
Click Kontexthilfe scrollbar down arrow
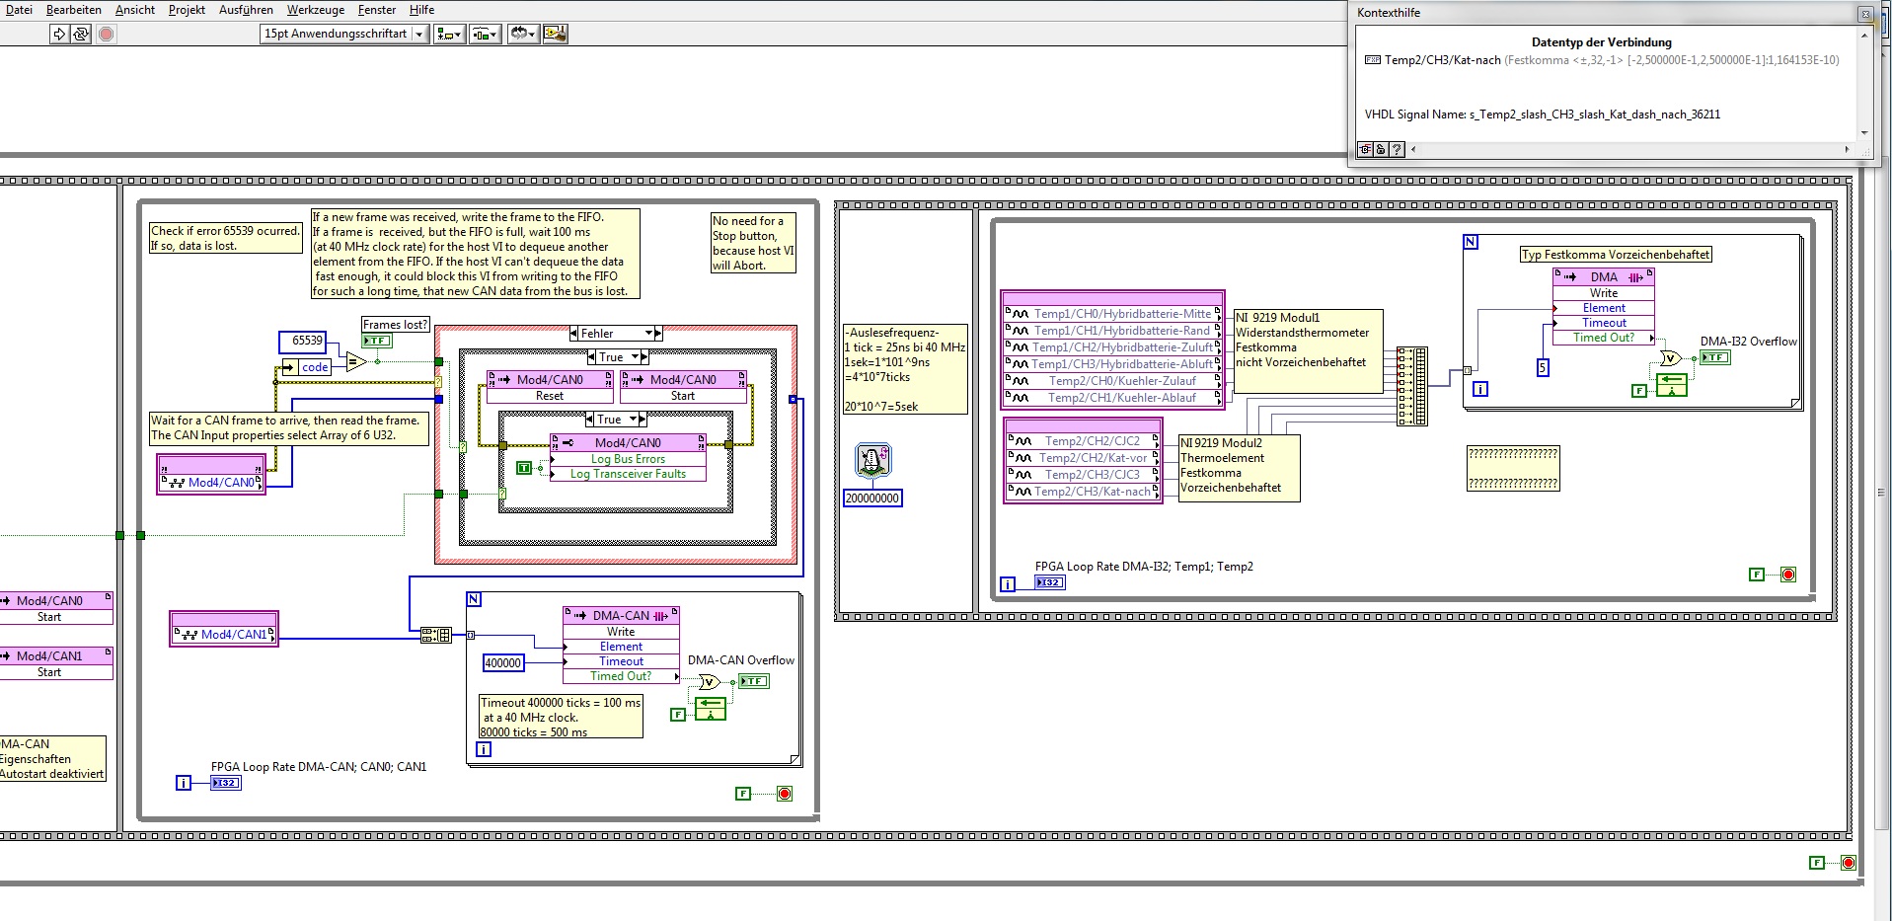1864,132
